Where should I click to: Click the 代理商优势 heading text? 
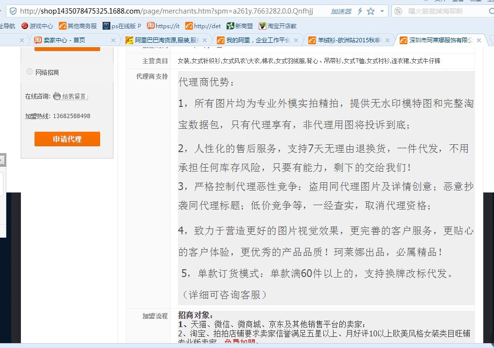coord(207,82)
